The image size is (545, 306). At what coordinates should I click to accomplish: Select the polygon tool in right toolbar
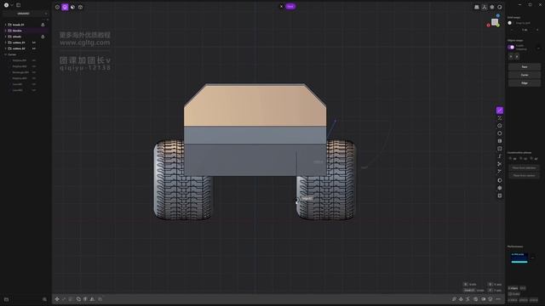click(500, 133)
